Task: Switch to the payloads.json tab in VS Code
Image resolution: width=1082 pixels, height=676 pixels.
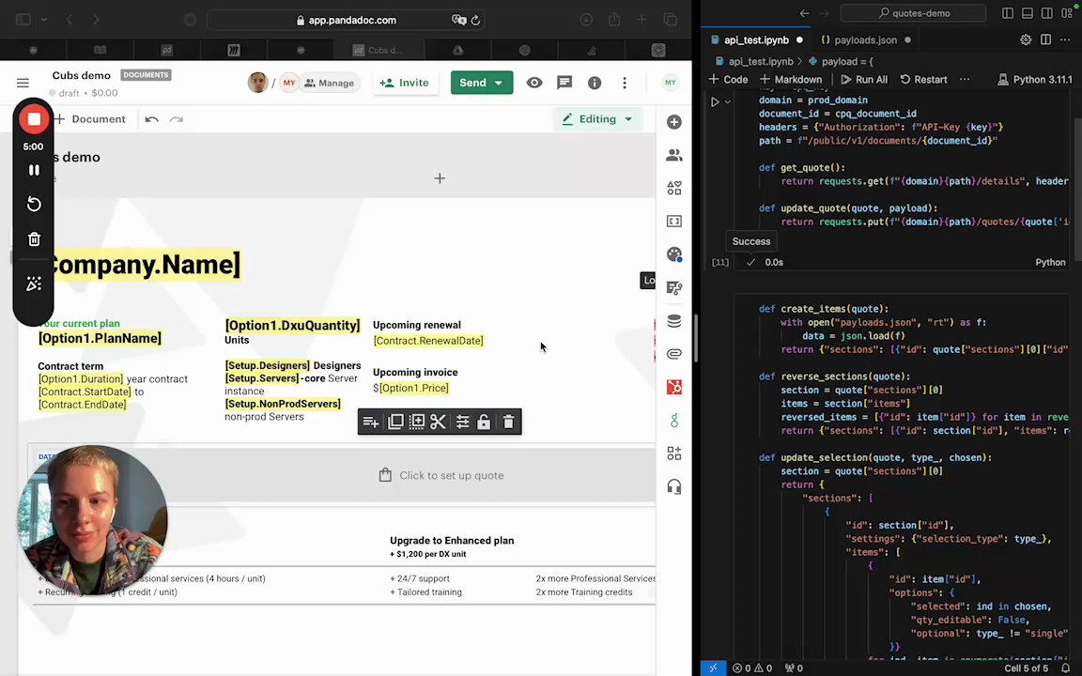Action: (865, 40)
